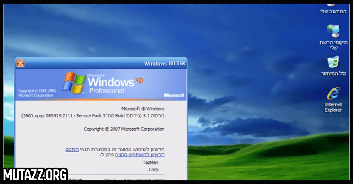Image resolution: width=353 pixels, height=184 pixels.
Task: Select the Microsoft ® Windows heading text
Action: point(143,108)
